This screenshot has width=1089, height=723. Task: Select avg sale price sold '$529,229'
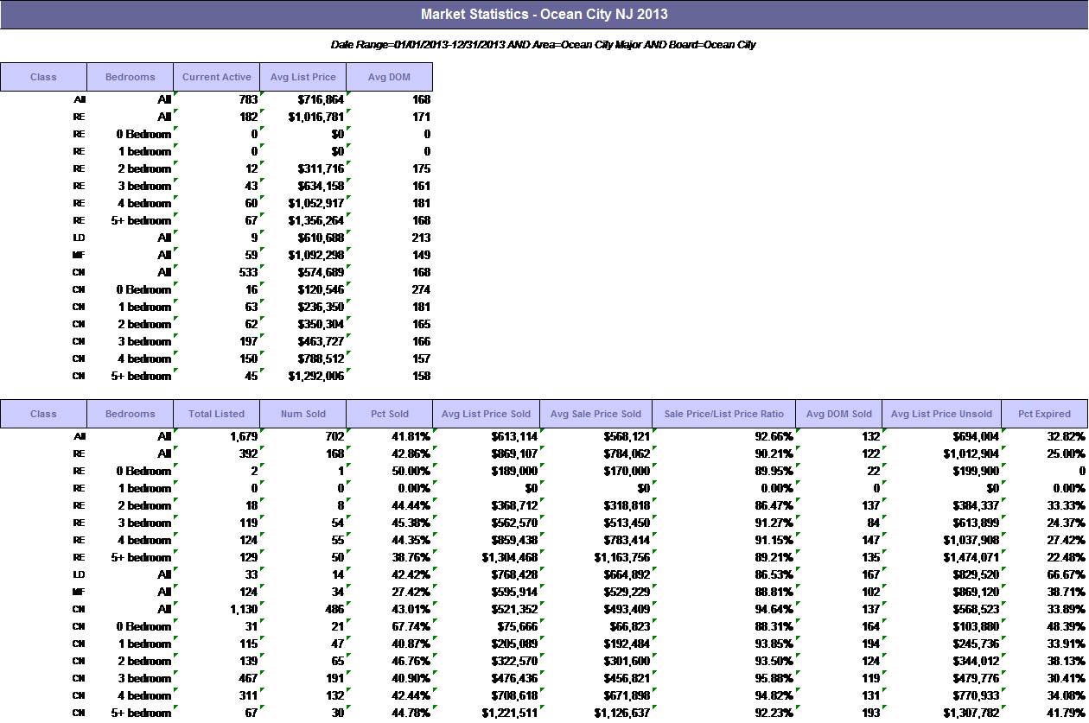tap(626, 592)
